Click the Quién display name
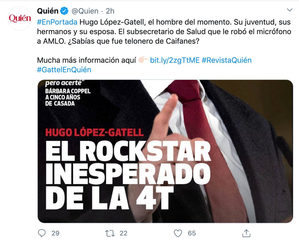This screenshot has height=242, width=299. pyautogui.click(x=48, y=11)
